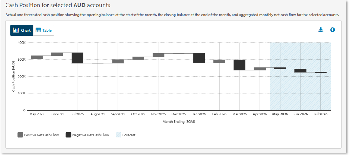350x155 pixels.
Task: Switch to the Chart view tab
Action: click(22, 30)
